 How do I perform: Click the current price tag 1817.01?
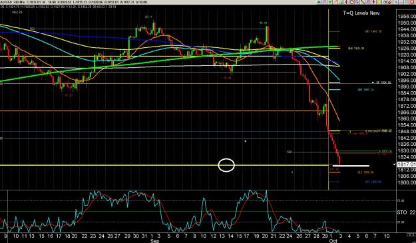click(x=406, y=164)
